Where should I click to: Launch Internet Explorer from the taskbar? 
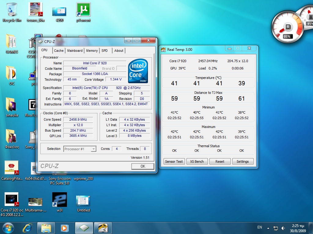point(27,228)
